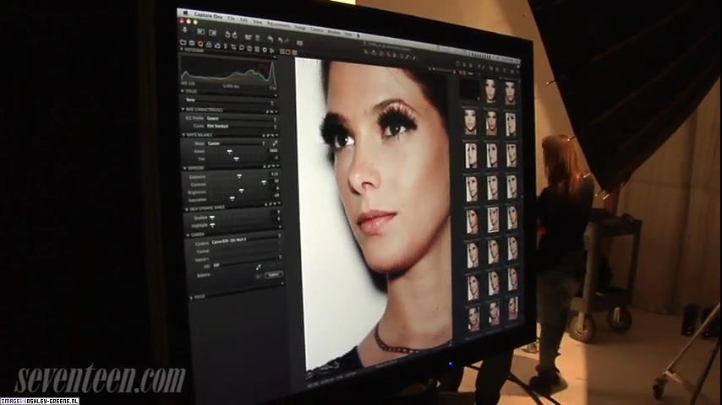Viewport: 722px width, 405px height.
Task: Click the Capture button in Camera panel
Action: point(273,275)
